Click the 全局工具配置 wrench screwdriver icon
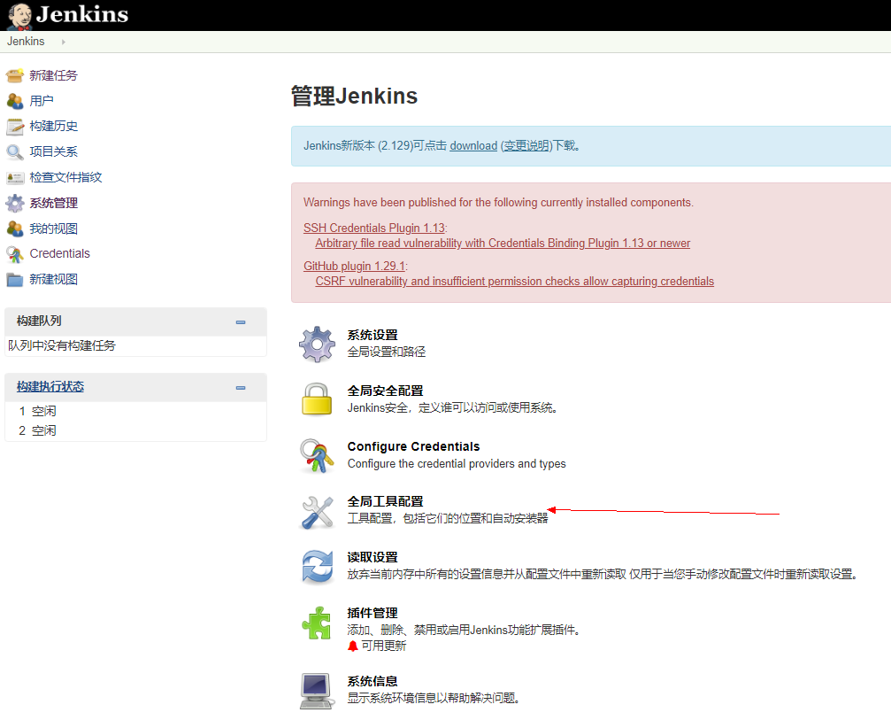This screenshot has height=720, width=891. (x=317, y=512)
